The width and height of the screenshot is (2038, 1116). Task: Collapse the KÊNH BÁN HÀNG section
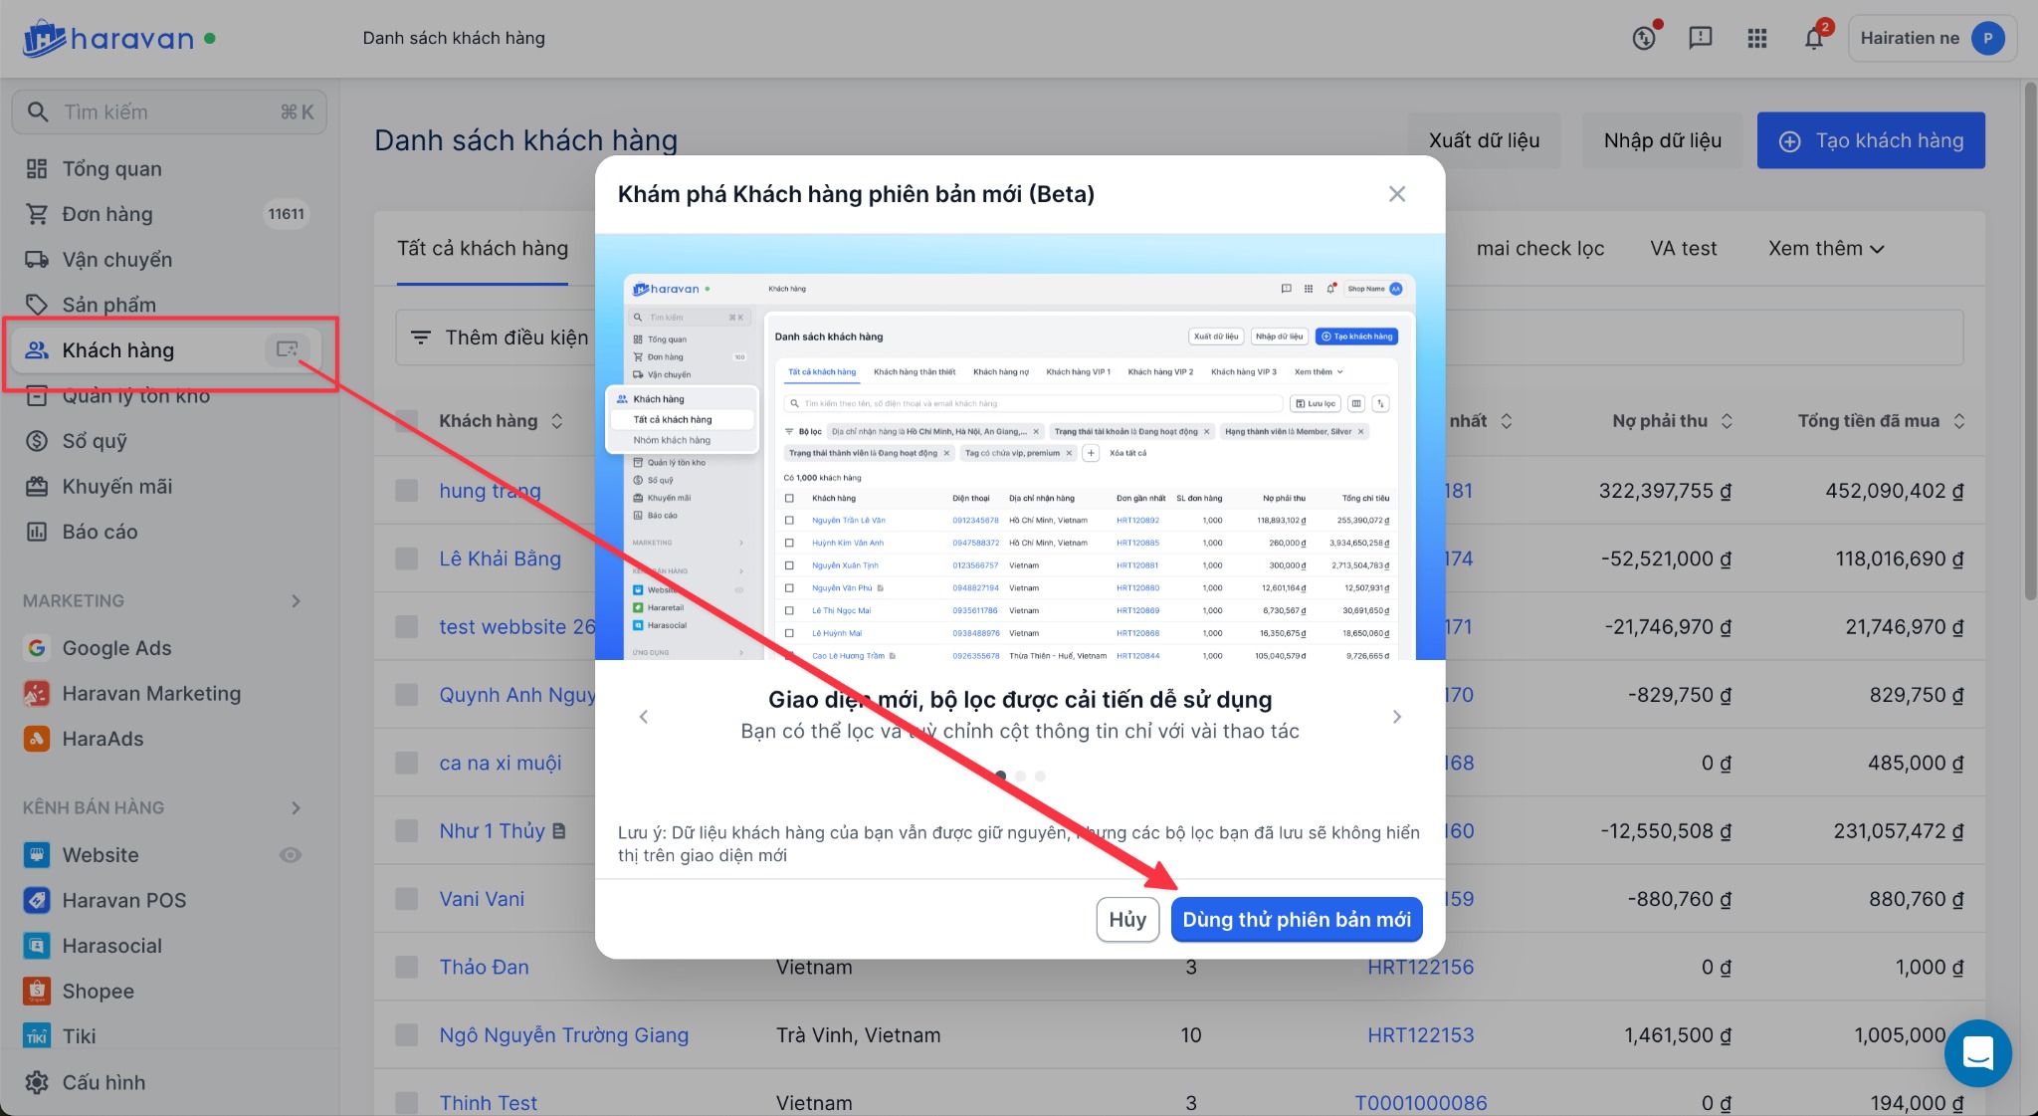pyautogui.click(x=296, y=807)
